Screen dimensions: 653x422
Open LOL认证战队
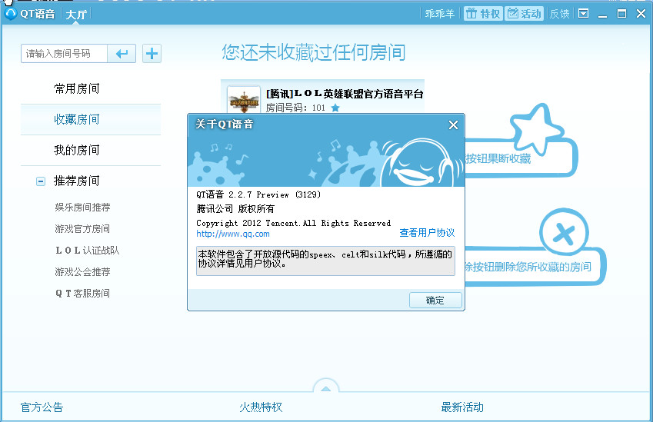tap(88, 251)
